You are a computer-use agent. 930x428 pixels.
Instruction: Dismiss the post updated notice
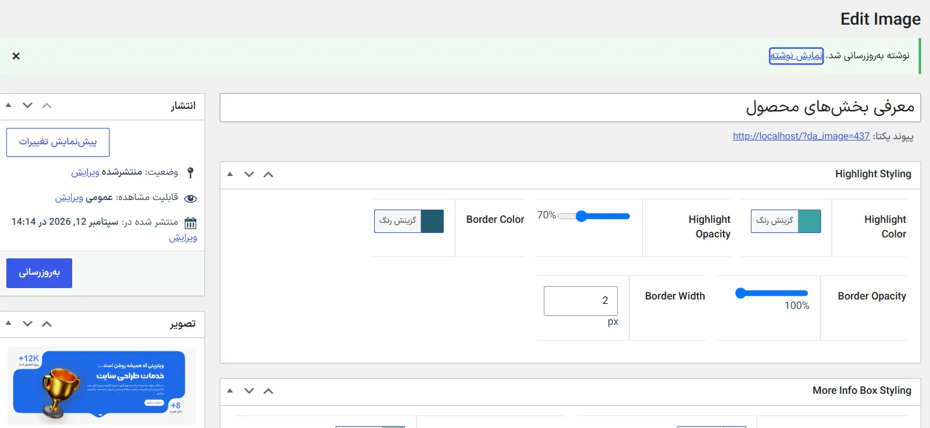[16, 56]
